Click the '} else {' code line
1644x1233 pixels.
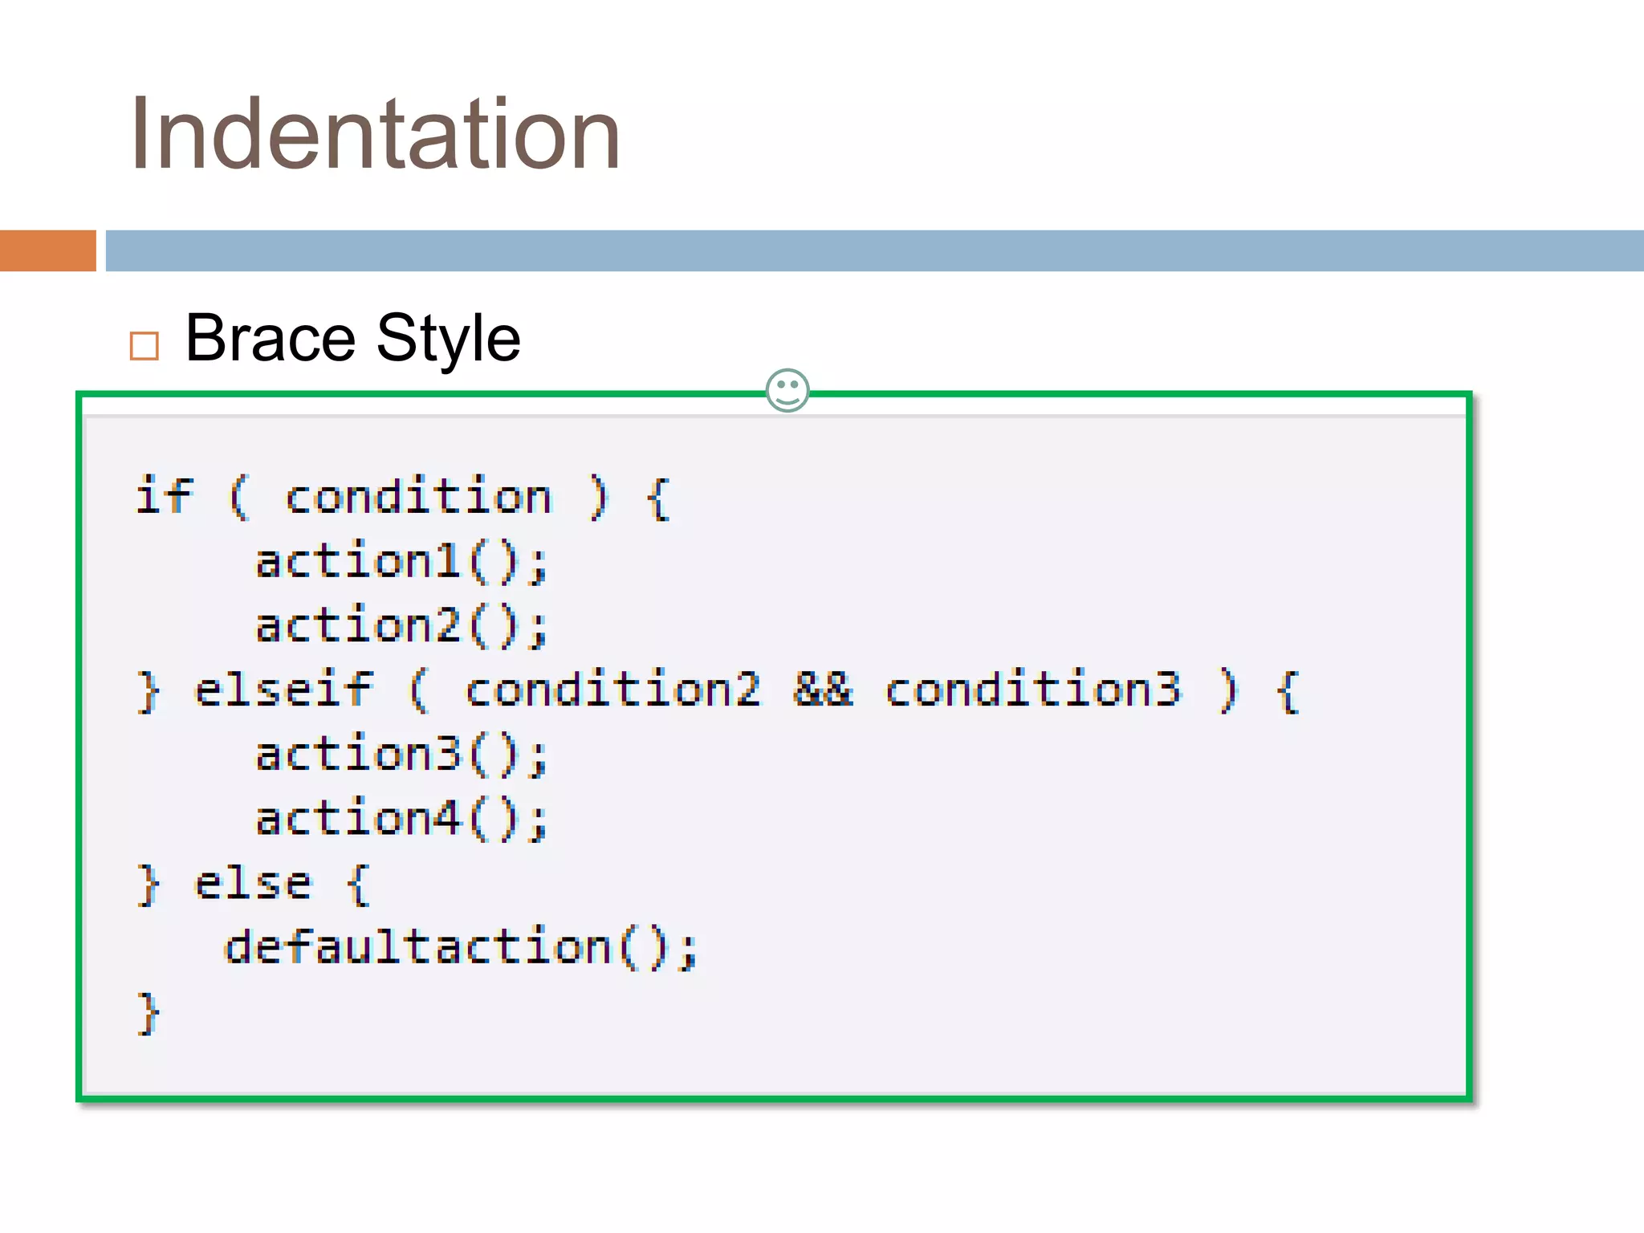pos(254,884)
